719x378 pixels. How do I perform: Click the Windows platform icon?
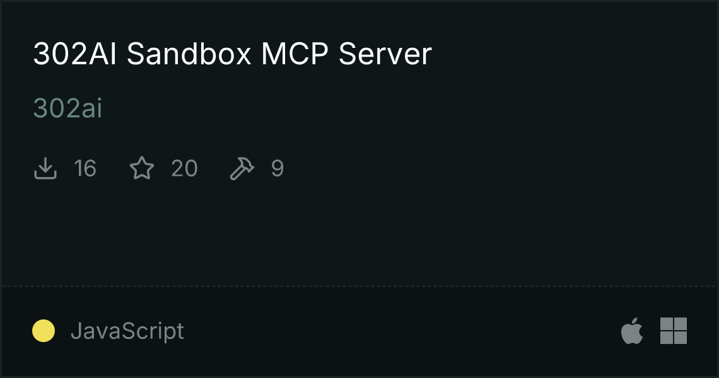pyautogui.click(x=674, y=330)
